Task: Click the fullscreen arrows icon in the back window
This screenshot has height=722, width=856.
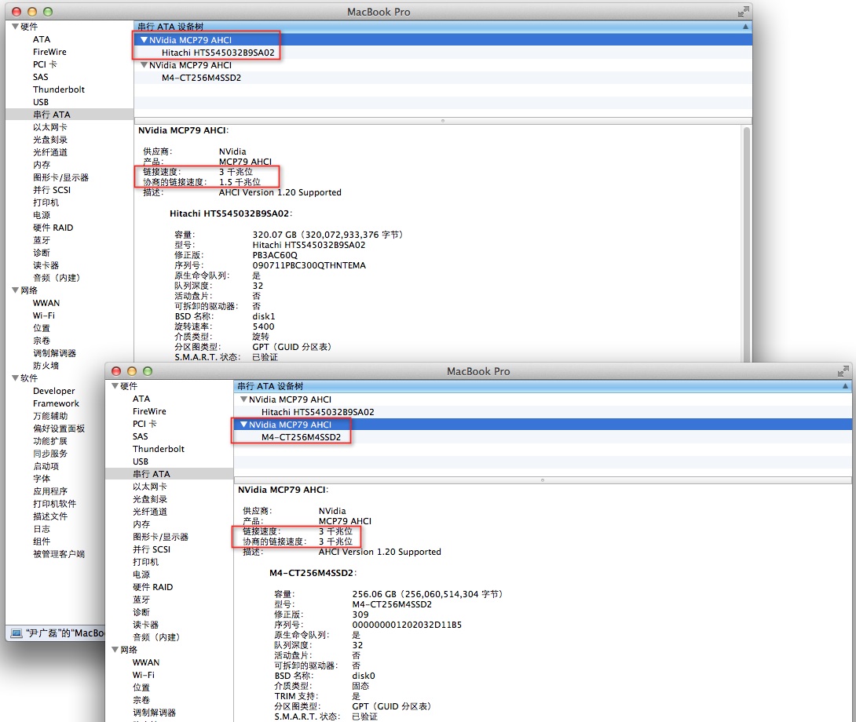Action: (x=743, y=12)
